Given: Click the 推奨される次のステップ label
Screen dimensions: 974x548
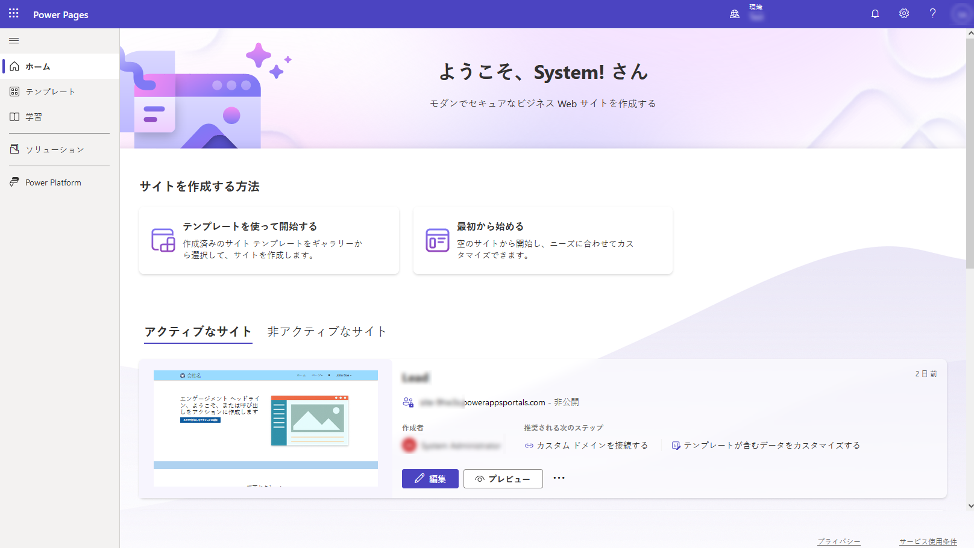Looking at the screenshot, I should (564, 428).
